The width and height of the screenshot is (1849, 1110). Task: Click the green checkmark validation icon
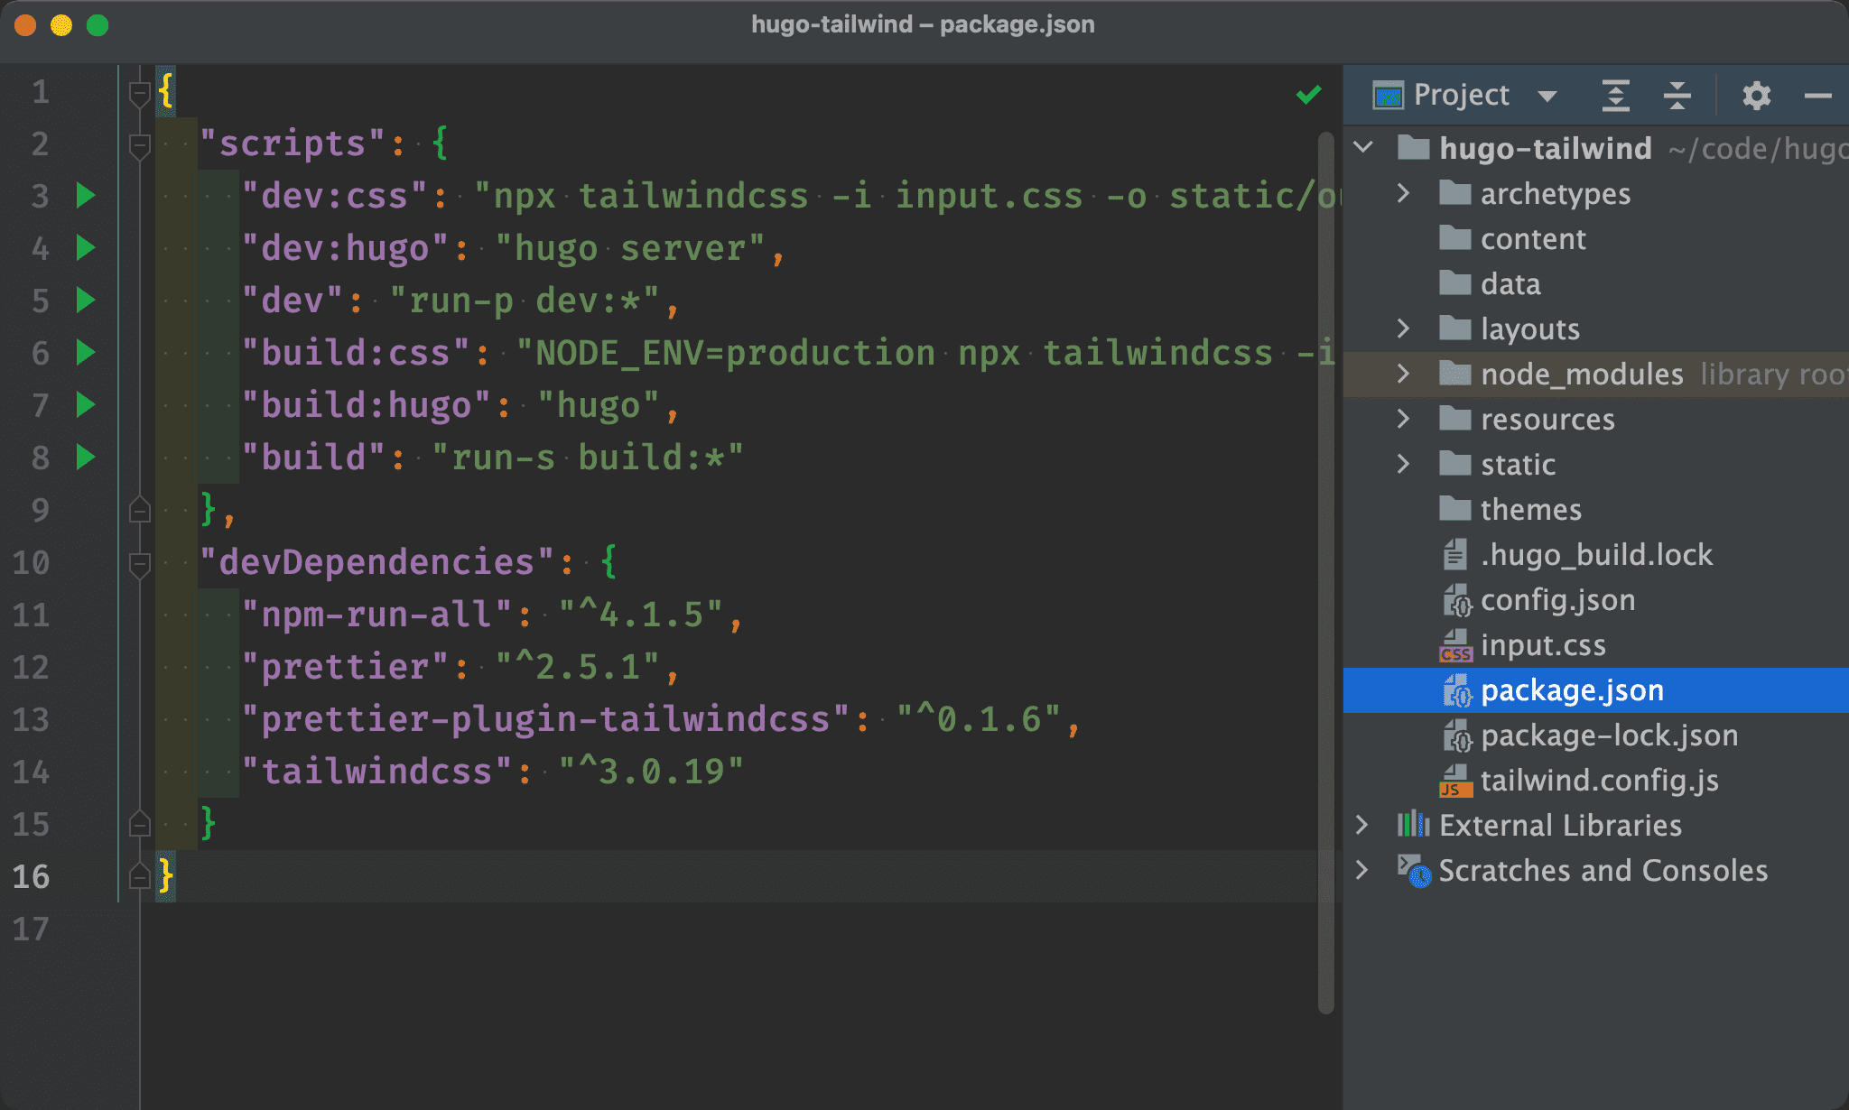coord(1309,94)
